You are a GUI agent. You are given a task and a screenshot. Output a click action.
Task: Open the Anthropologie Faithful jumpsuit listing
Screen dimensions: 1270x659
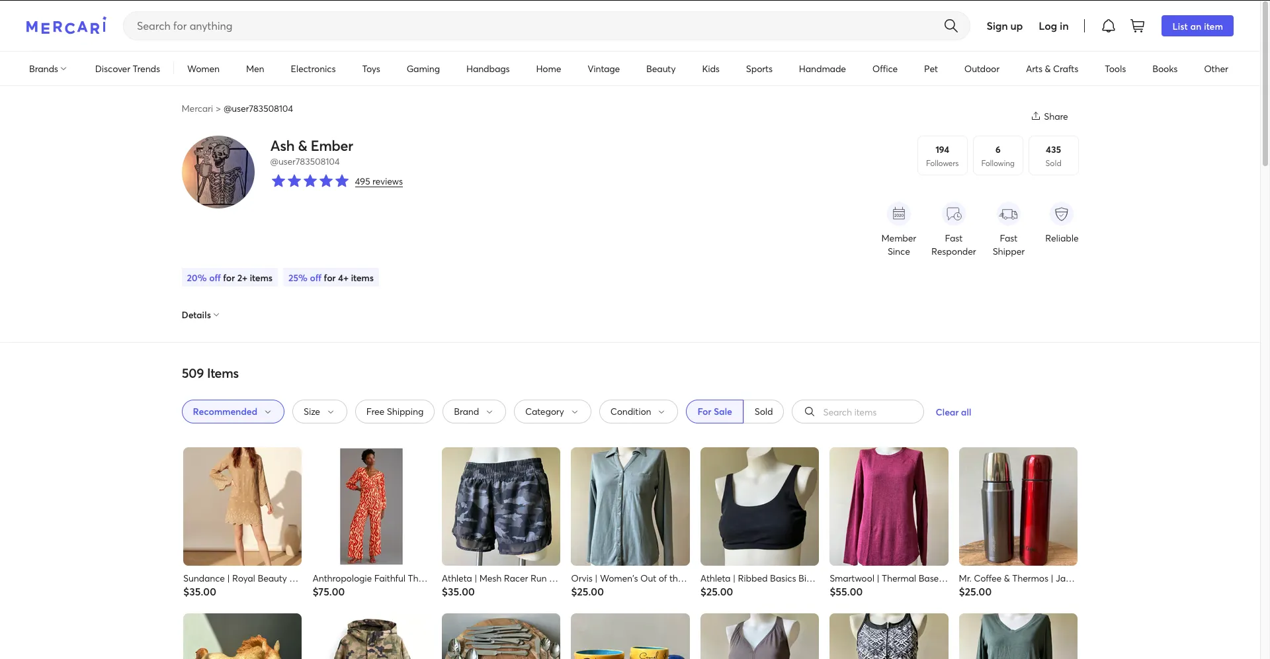point(371,523)
